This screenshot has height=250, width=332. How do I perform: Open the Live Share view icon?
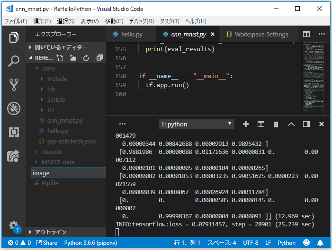pyautogui.click(x=13, y=156)
